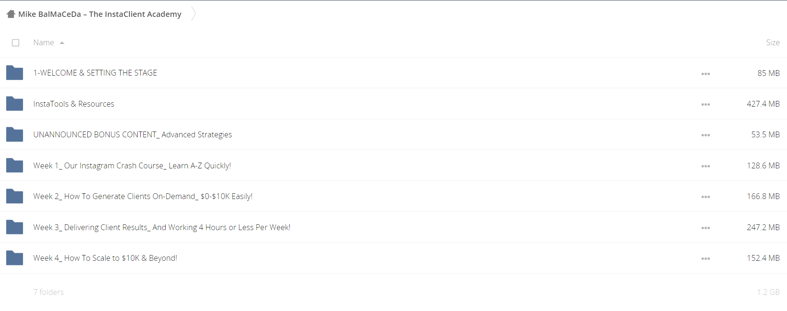
Task: Open the 1-WELCOME & SETTING THE STAGE folder icon
Action: (15, 73)
